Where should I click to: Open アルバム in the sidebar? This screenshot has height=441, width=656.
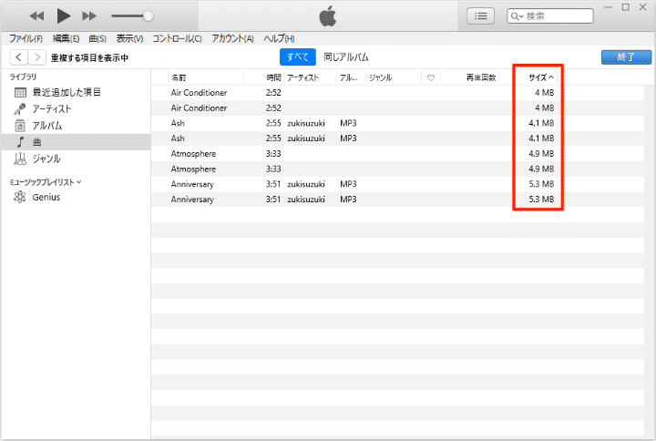[x=76, y=126]
